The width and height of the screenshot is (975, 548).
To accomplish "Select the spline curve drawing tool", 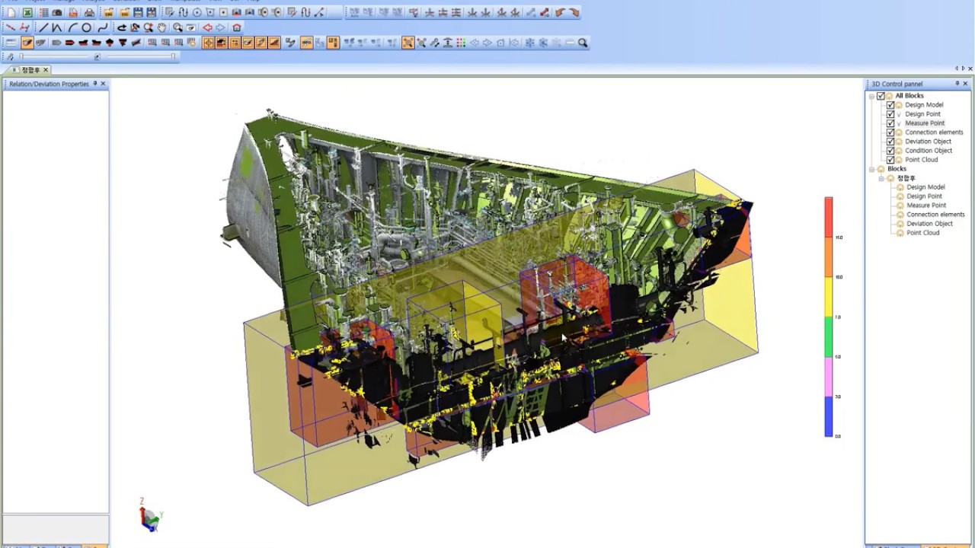I will 102,27.
